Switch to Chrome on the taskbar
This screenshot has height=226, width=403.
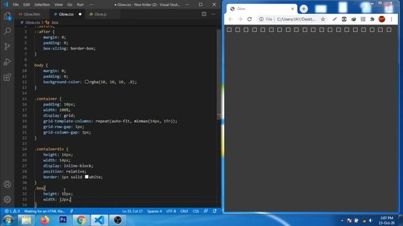click(x=81, y=220)
